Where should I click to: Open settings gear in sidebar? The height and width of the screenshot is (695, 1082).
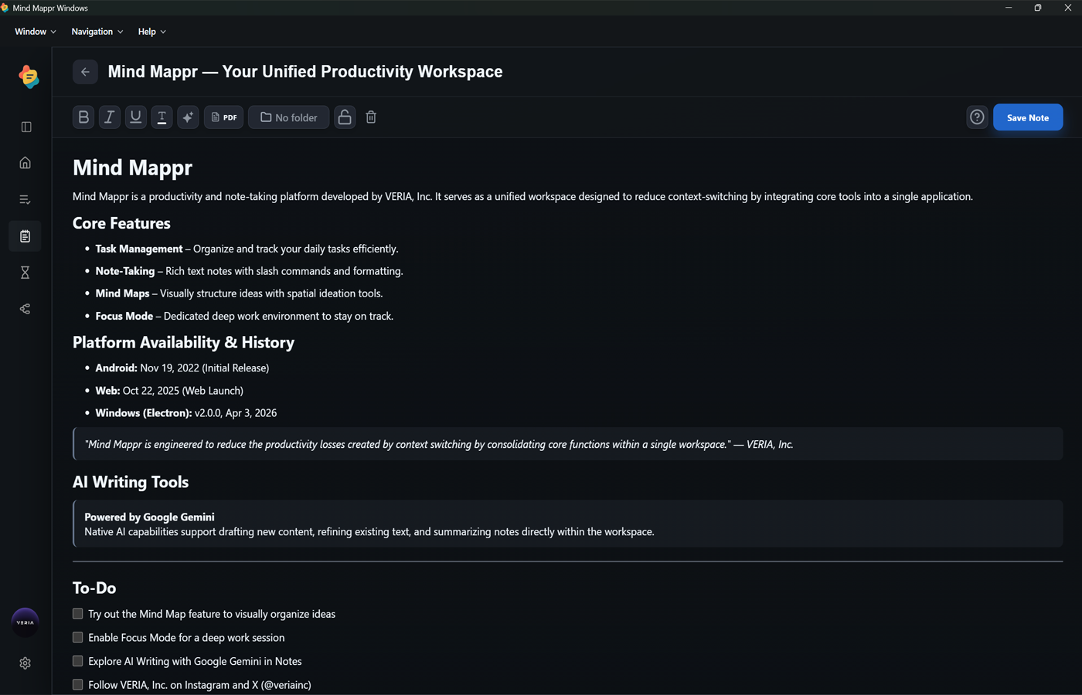pyautogui.click(x=26, y=663)
